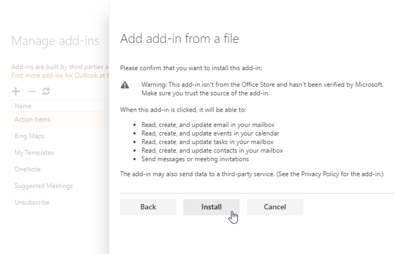Click the Add add-in from a file title
395x254 pixels.
180,38
